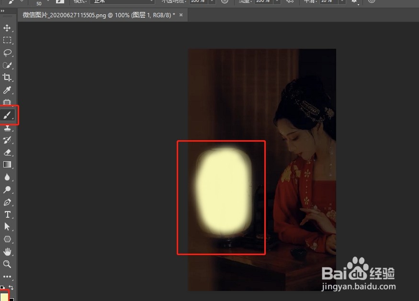Open the foreground color picker swatch
The height and width of the screenshot is (301, 419).
tap(4, 297)
